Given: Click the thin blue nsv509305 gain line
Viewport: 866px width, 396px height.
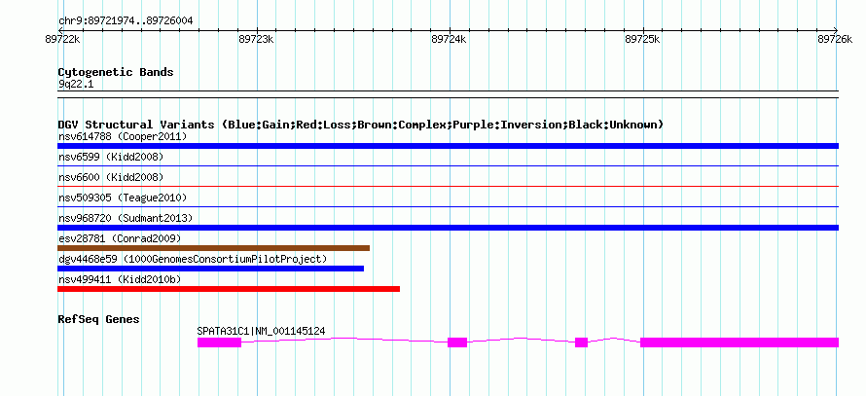Looking at the screenshot, I should [x=448, y=207].
